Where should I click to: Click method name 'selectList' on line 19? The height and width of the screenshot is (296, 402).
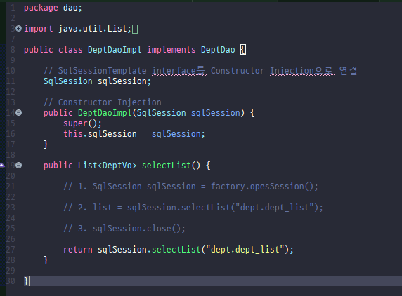[x=166, y=166]
